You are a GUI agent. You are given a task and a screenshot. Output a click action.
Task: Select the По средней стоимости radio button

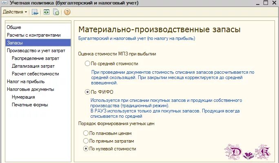[x=87, y=64]
